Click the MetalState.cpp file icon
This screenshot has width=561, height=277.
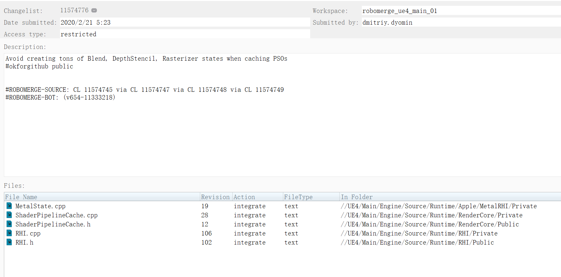tap(9, 206)
